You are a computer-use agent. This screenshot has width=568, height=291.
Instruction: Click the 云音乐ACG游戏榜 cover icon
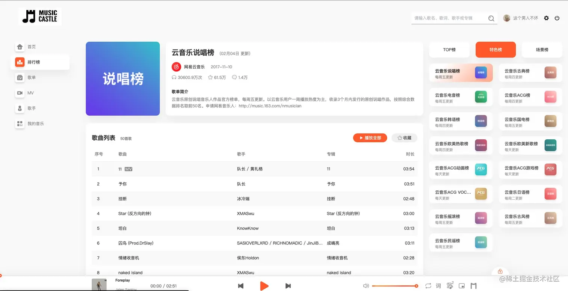click(550, 170)
